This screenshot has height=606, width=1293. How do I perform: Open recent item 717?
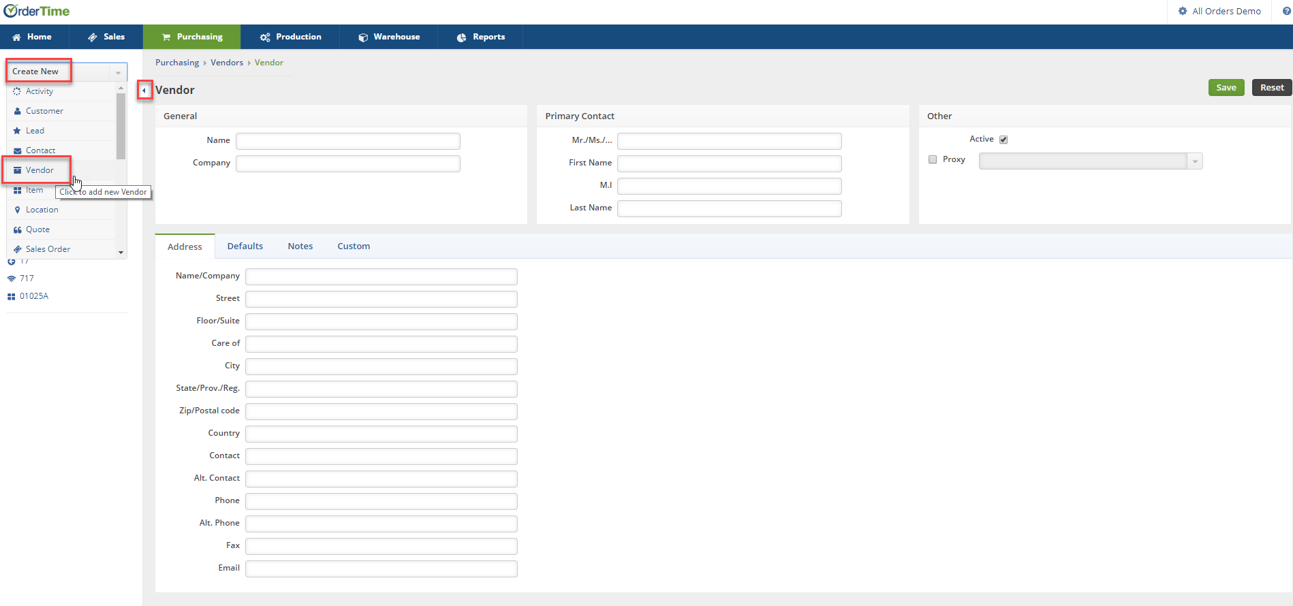27,278
